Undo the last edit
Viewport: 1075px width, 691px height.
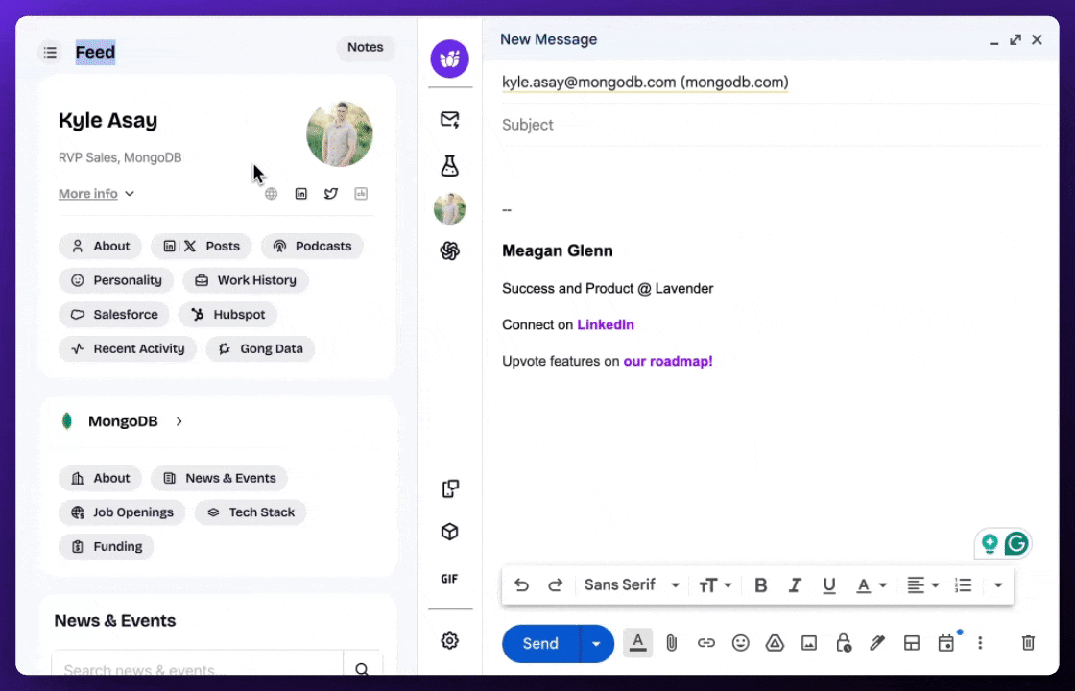522,584
